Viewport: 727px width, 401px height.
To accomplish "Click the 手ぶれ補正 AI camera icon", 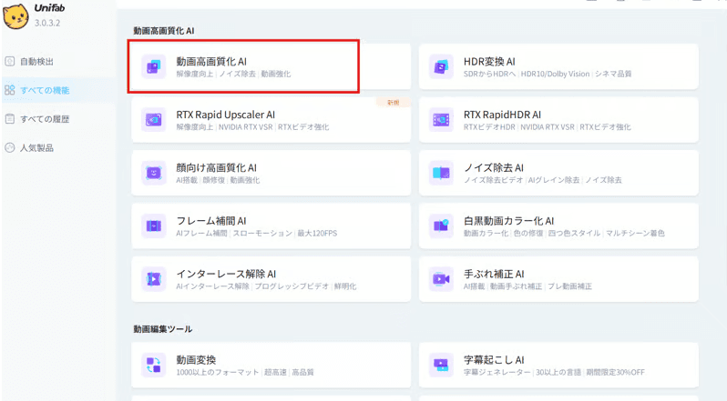I will tap(441, 279).
